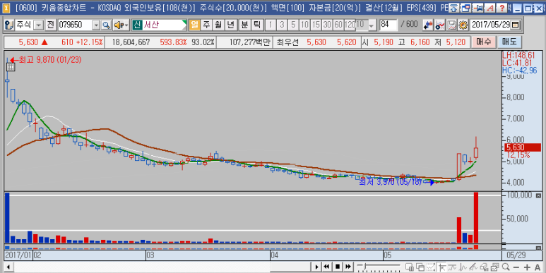Screen dimensions: 546x273
Task: Select the yearly 년 period toggle
Action: click(230, 25)
